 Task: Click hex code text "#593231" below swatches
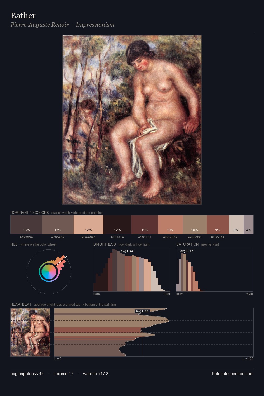(x=145, y=237)
